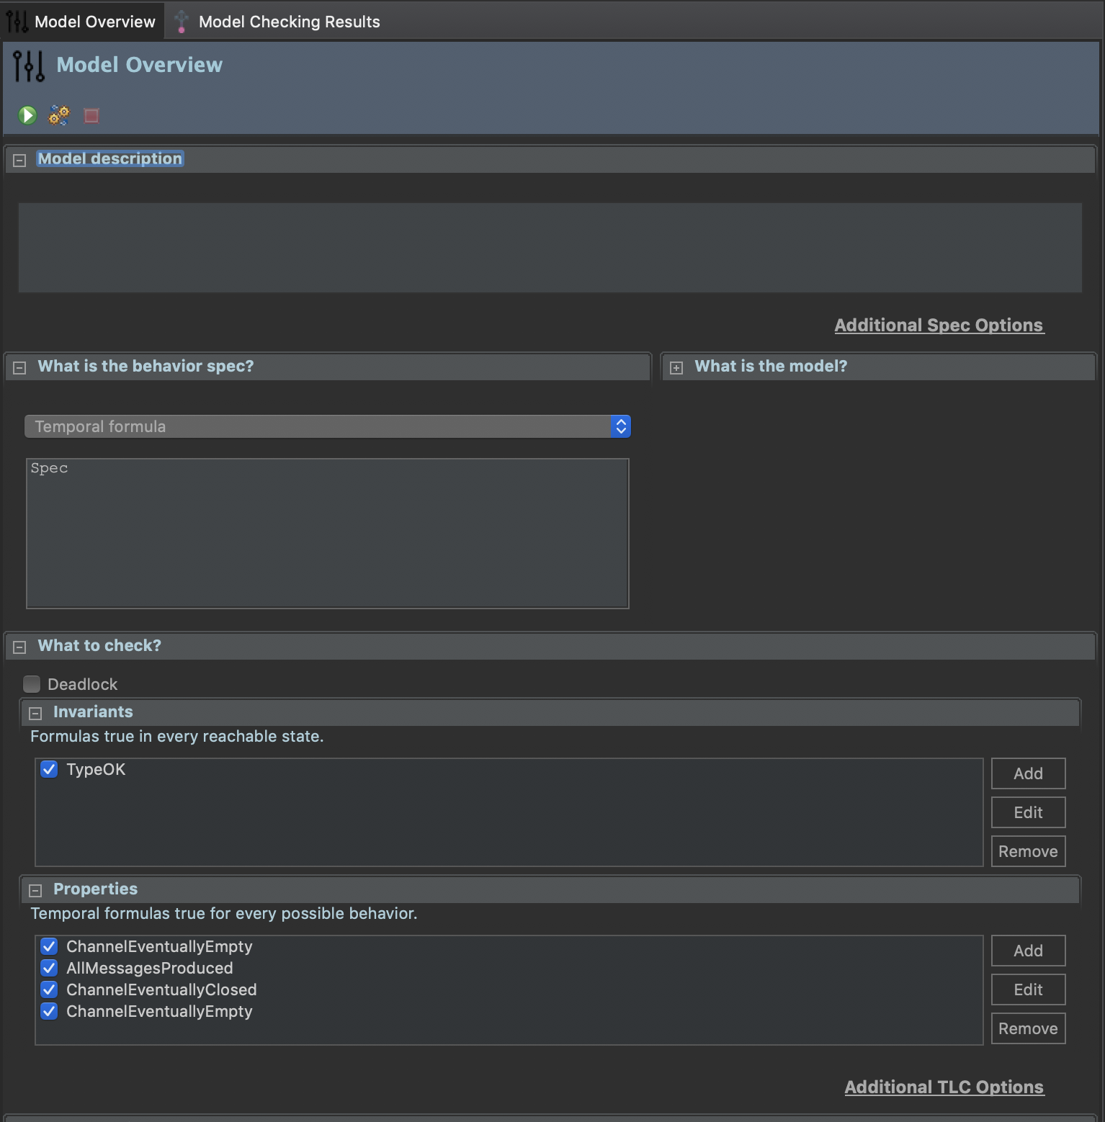Remove the selected invariant
The height and width of the screenshot is (1122, 1105).
(x=1028, y=851)
